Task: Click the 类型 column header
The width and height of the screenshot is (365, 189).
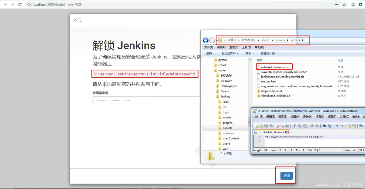Action: tap(340, 60)
